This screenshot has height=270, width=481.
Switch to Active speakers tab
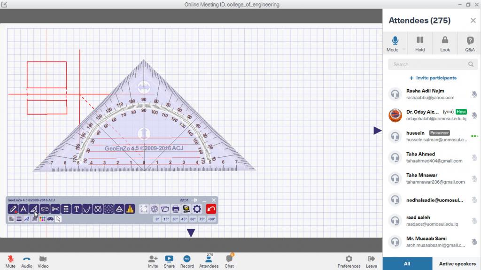click(x=457, y=263)
